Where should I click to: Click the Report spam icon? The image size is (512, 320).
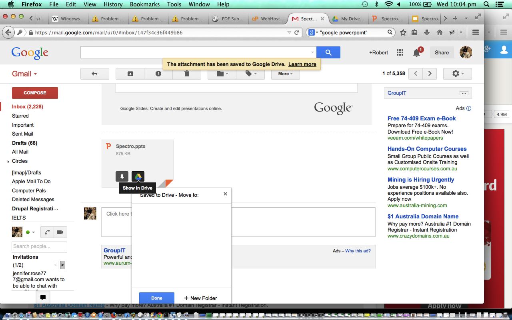click(158, 74)
